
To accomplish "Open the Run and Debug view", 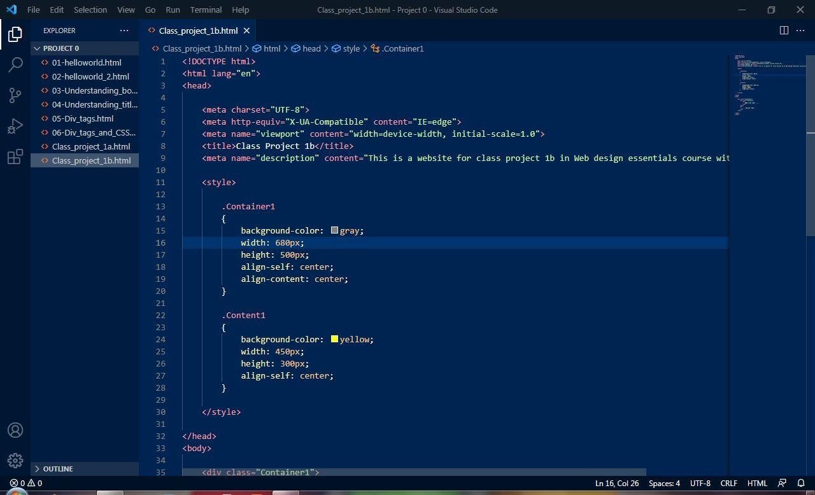I will 15,126.
